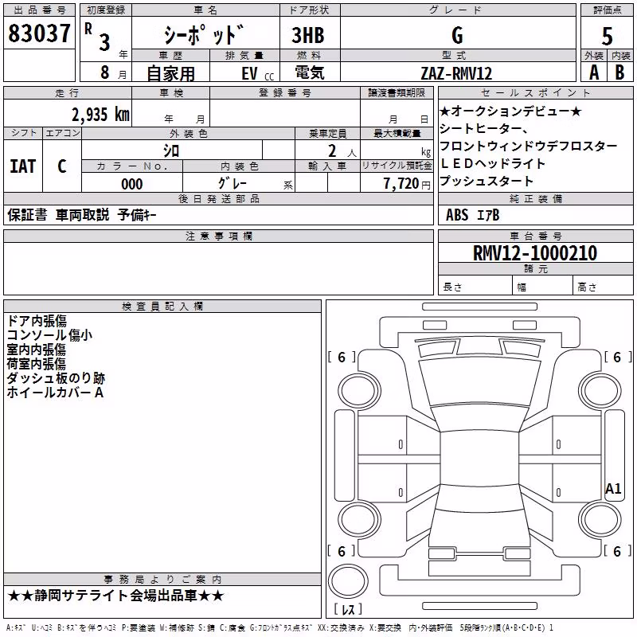Click the overall grade score 5
The height and width of the screenshot is (637, 637).
tap(607, 36)
